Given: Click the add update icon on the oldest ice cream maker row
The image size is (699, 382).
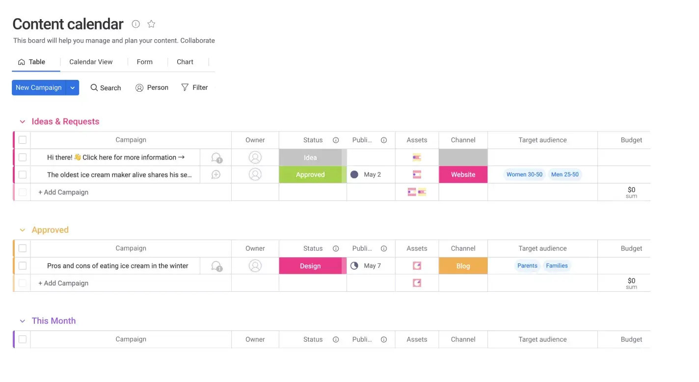Looking at the screenshot, I should (x=216, y=174).
